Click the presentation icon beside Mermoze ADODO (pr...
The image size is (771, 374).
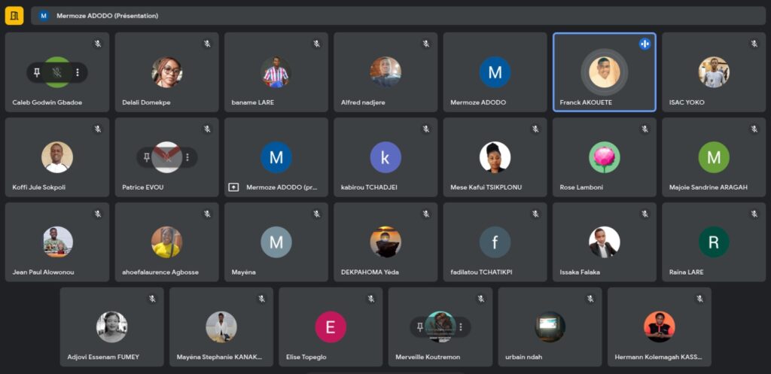click(x=233, y=187)
